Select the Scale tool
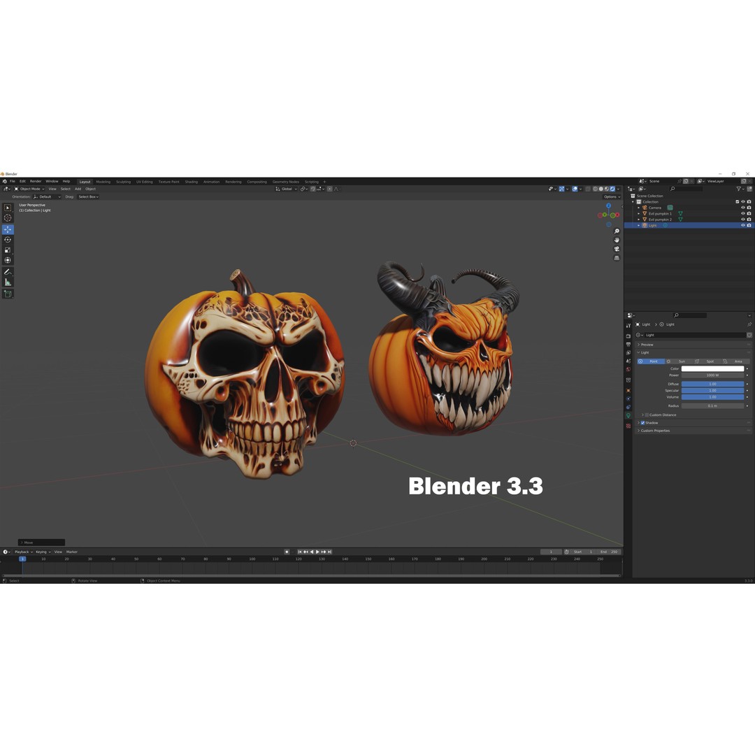Image resolution: width=755 pixels, height=755 pixels. click(8, 250)
